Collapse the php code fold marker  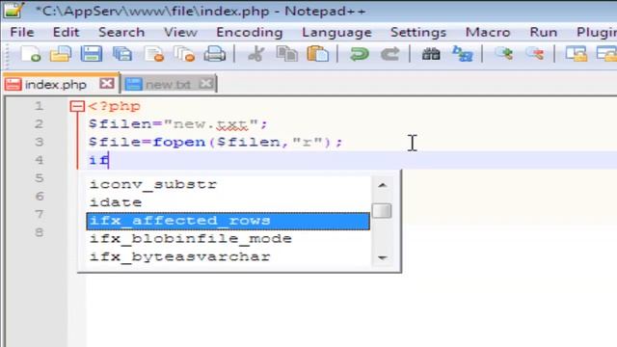click(77, 106)
